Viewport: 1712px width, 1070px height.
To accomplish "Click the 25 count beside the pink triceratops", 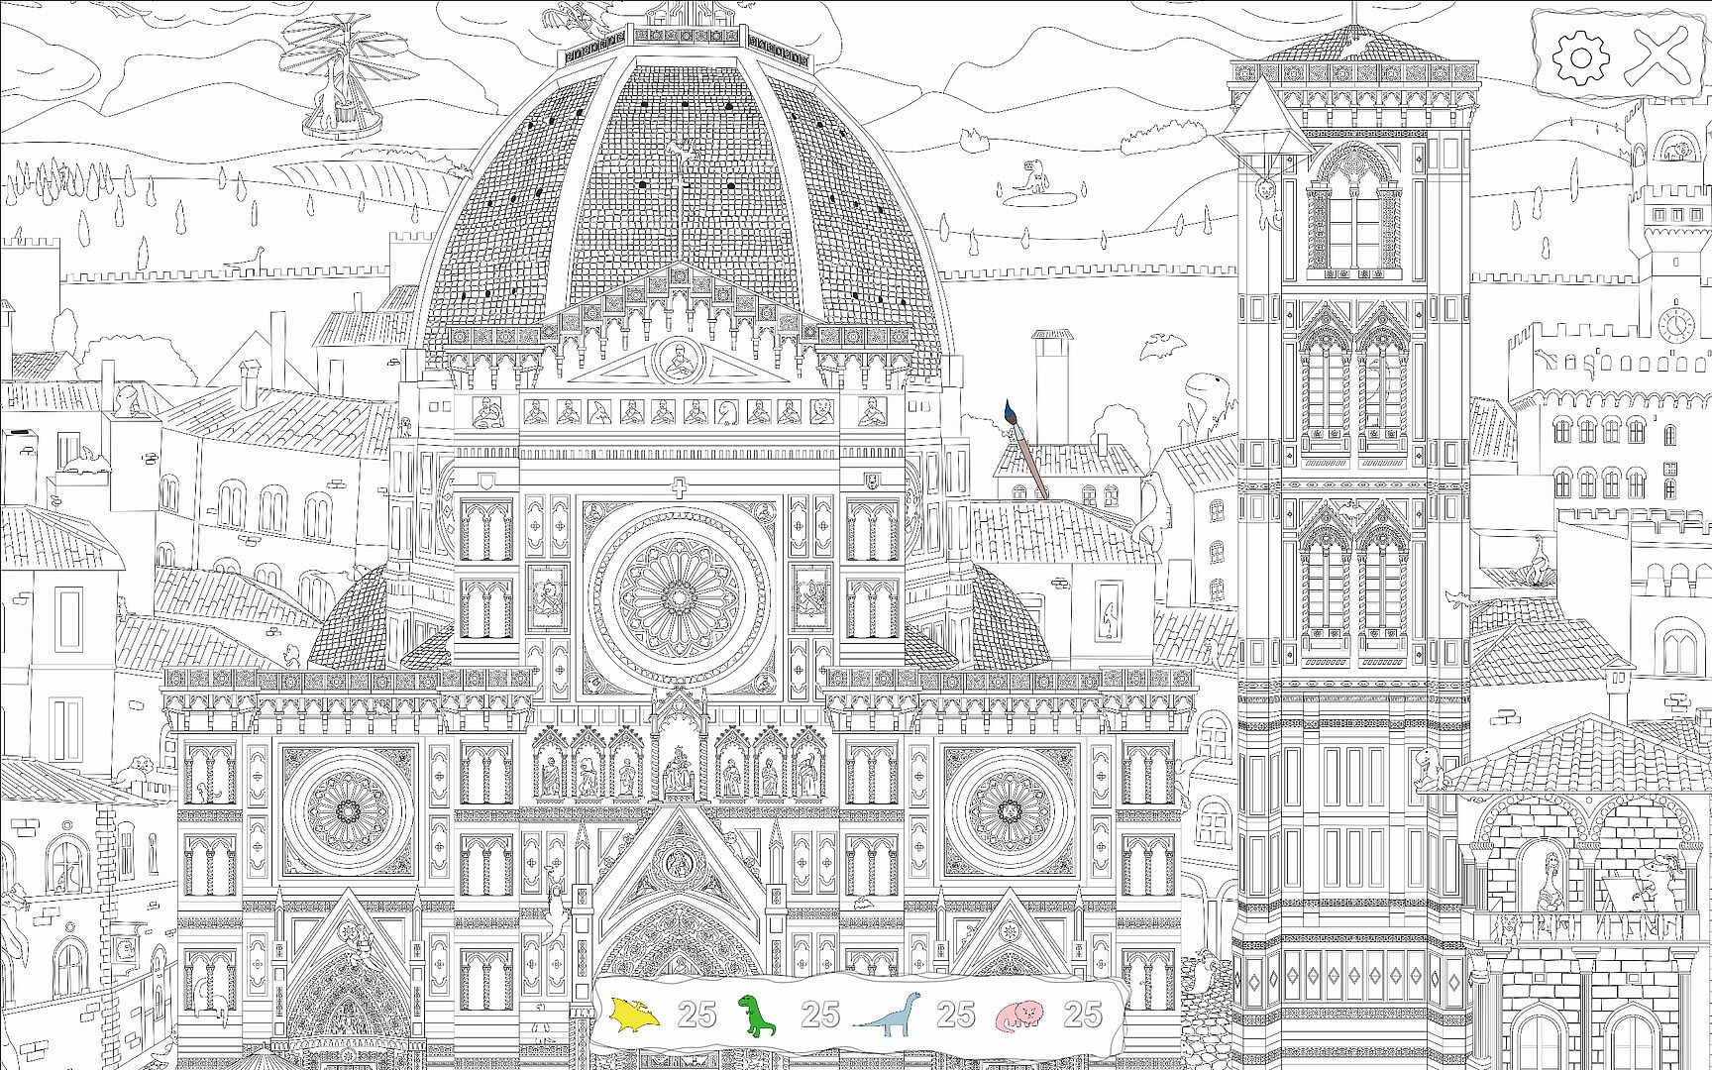I will pyautogui.click(x=1083, y=1015).
